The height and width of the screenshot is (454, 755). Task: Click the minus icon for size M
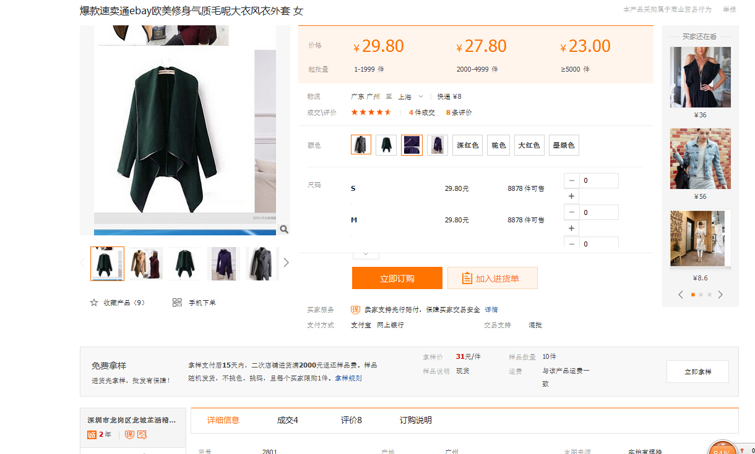pyautogui.click(x=571, y=212)
